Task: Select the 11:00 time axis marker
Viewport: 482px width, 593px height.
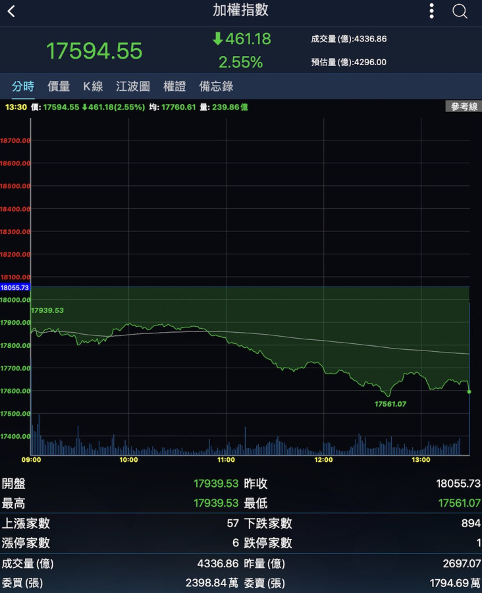Action: (226, 460)
